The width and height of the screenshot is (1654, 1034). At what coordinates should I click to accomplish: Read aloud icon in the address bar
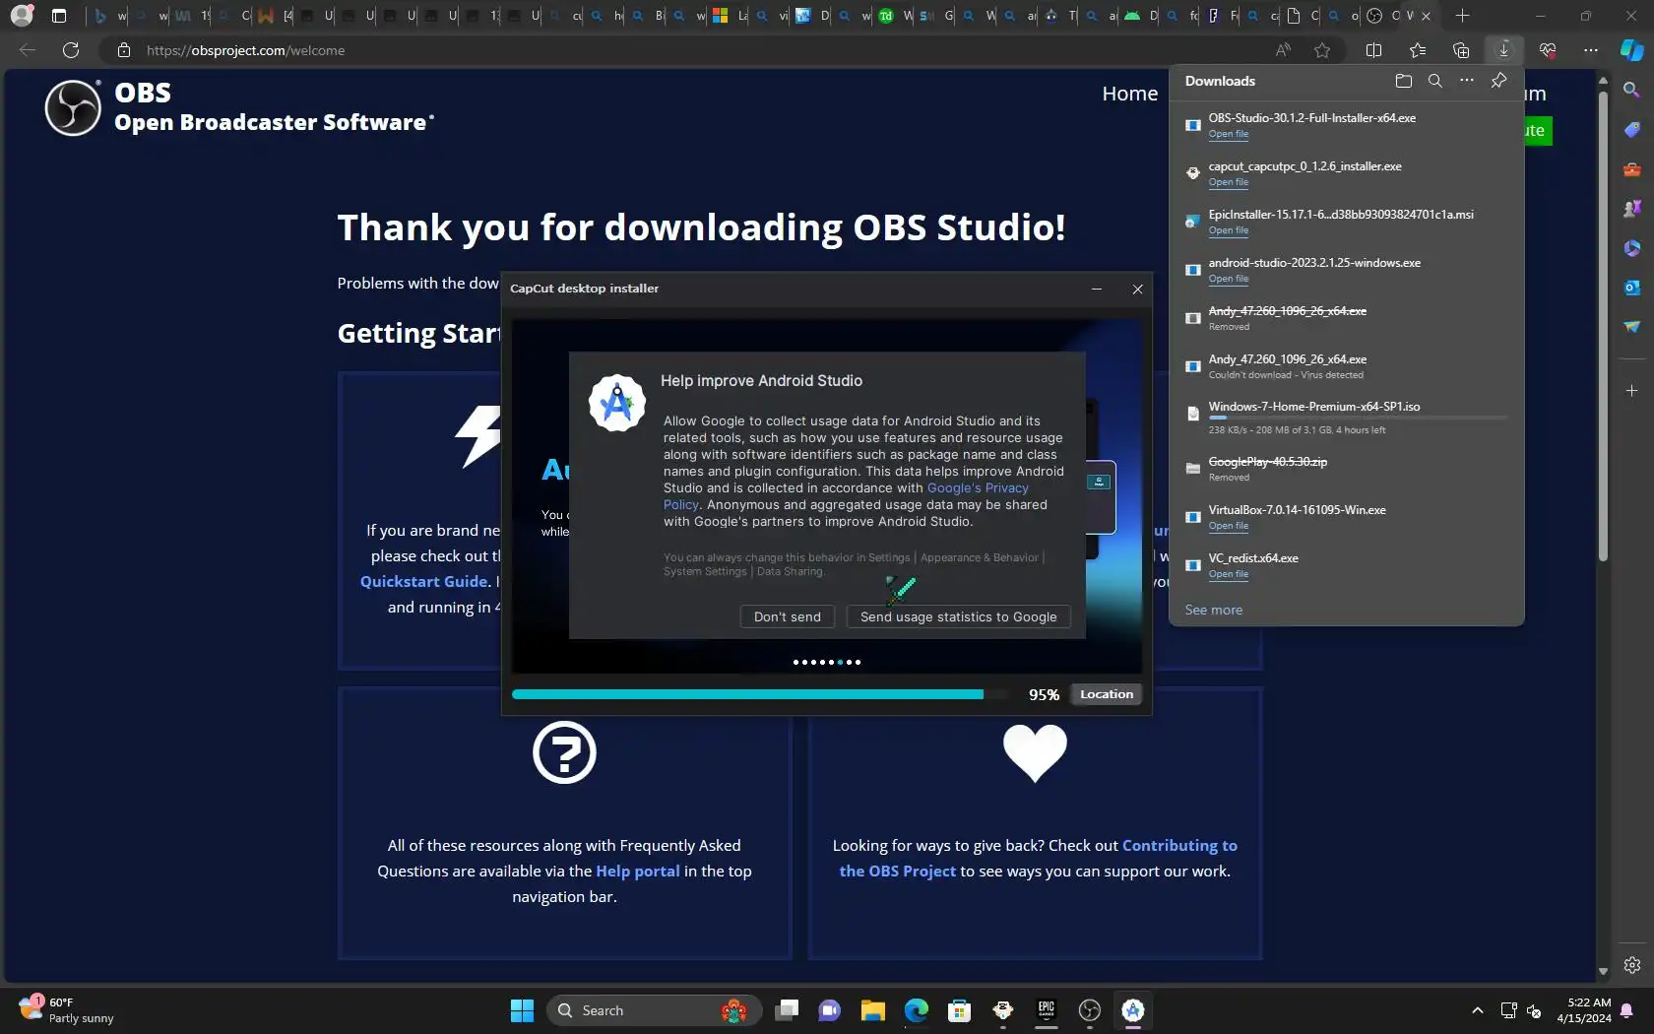1283,50
